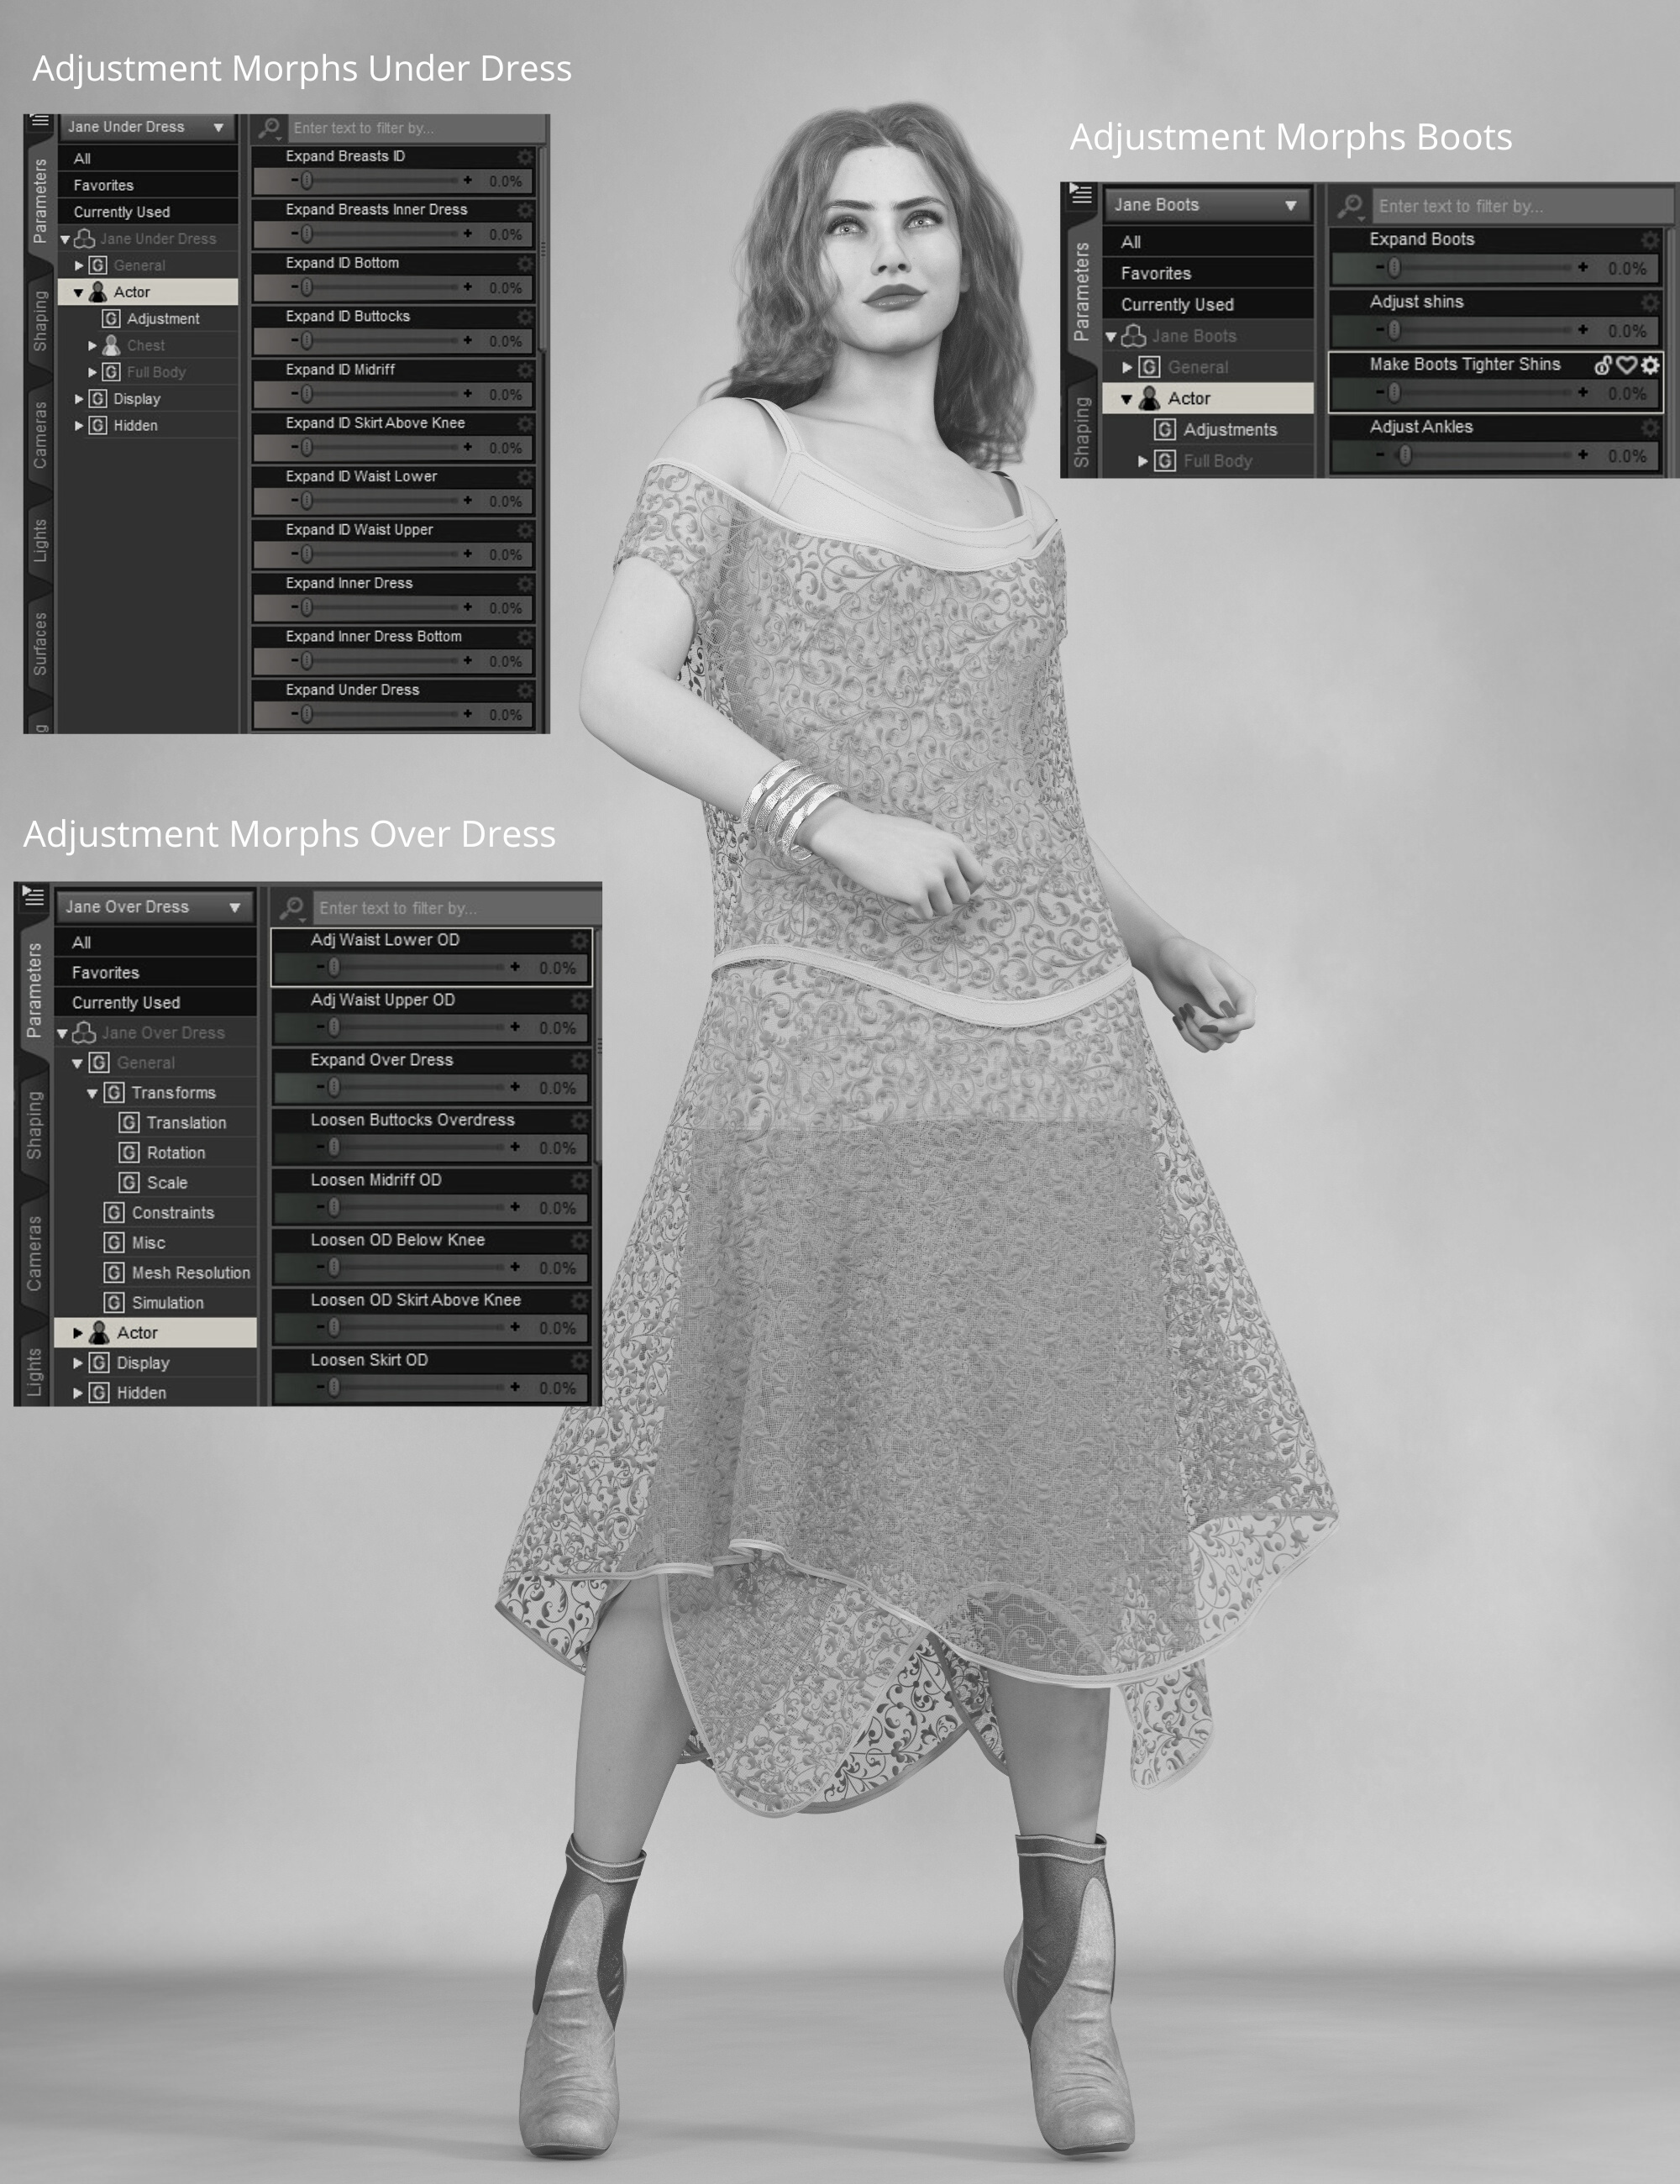Select Constraints in Over Dress tree

[x=173, y=1213]
